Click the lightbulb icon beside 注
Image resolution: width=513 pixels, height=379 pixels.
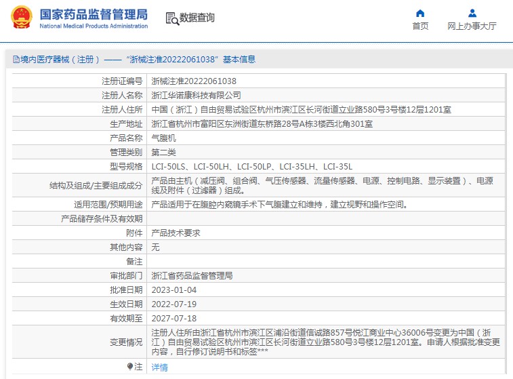pos(130,366)
